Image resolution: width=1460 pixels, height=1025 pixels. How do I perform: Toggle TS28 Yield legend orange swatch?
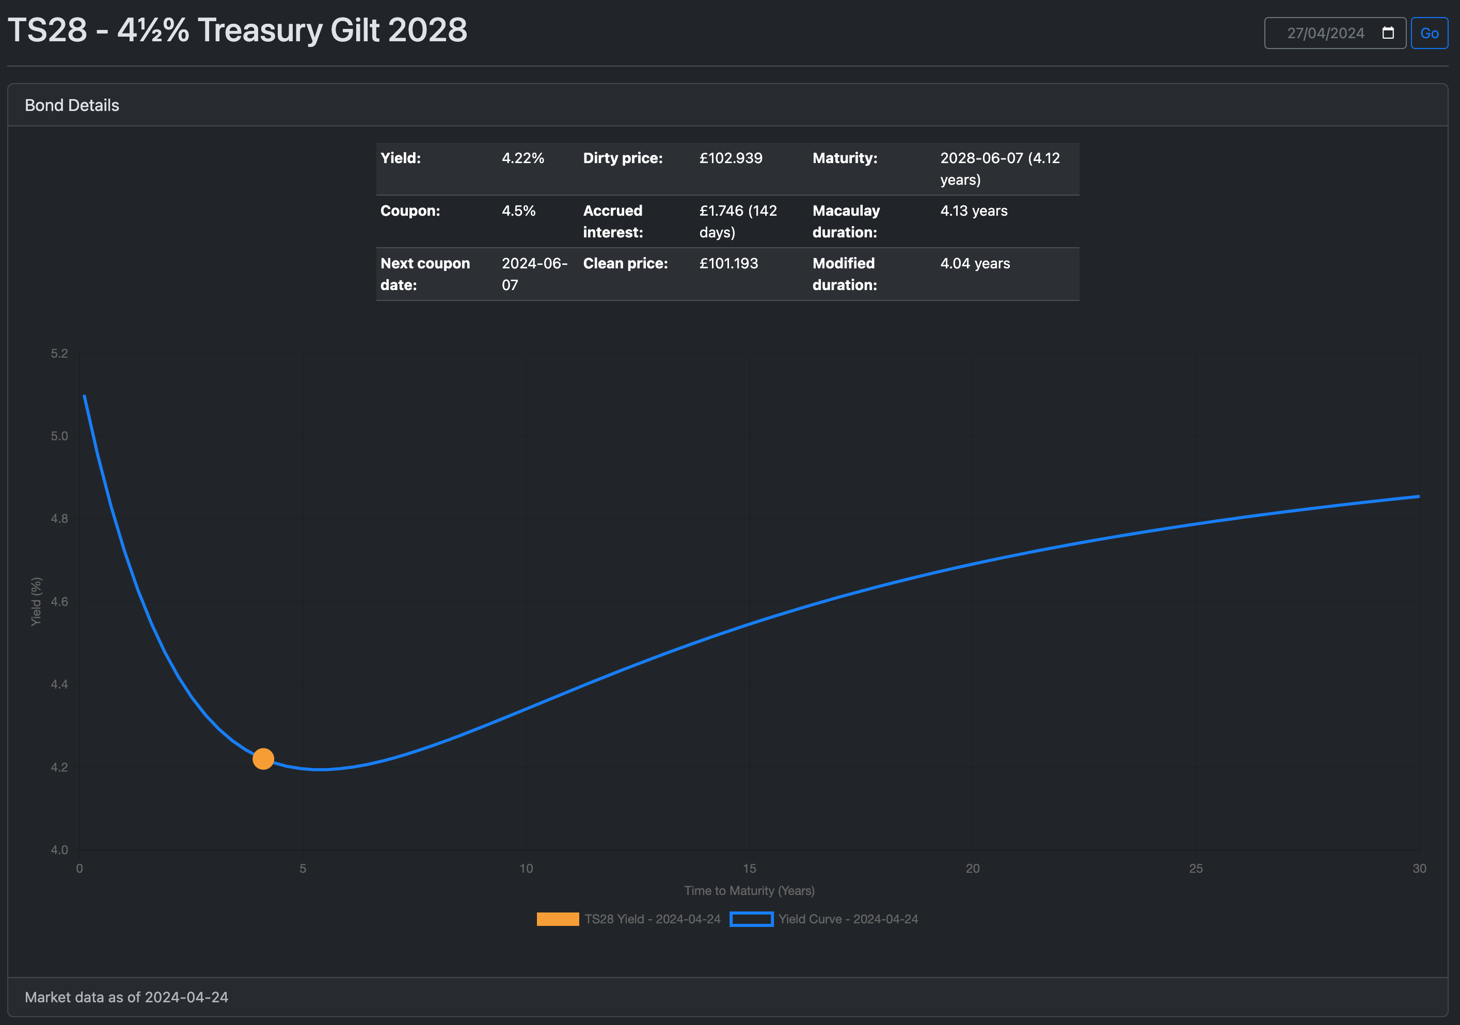(x=557, y=919)
